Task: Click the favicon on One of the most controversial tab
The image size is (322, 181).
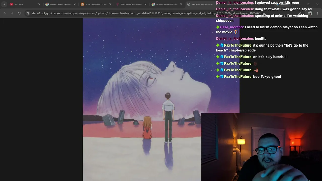Action: tap(118, 4)
